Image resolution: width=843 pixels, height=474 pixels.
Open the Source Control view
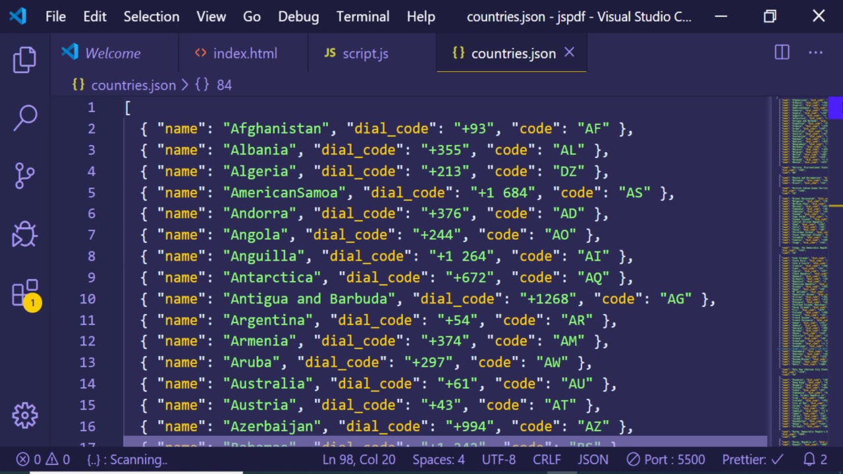point(25,176)
